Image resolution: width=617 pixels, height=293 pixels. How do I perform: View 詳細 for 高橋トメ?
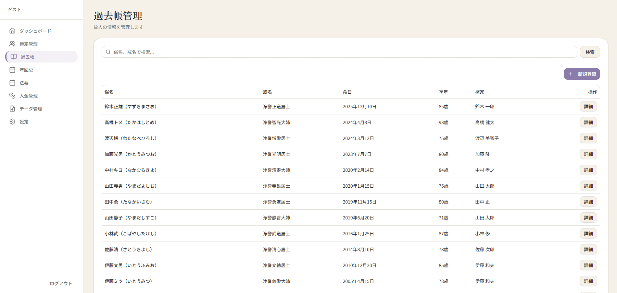[x=588, y=123]
